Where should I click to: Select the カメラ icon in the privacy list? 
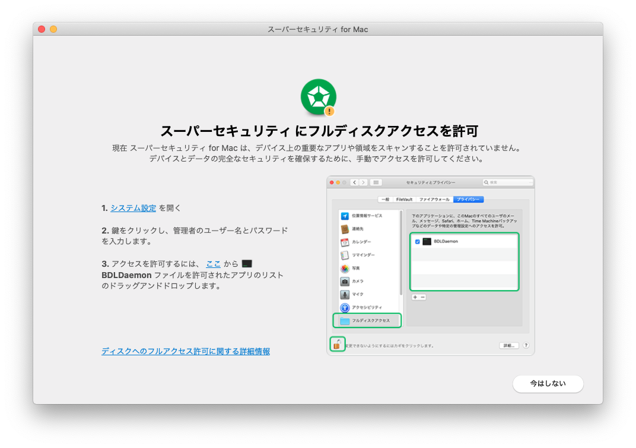click(x=345, y=282)
